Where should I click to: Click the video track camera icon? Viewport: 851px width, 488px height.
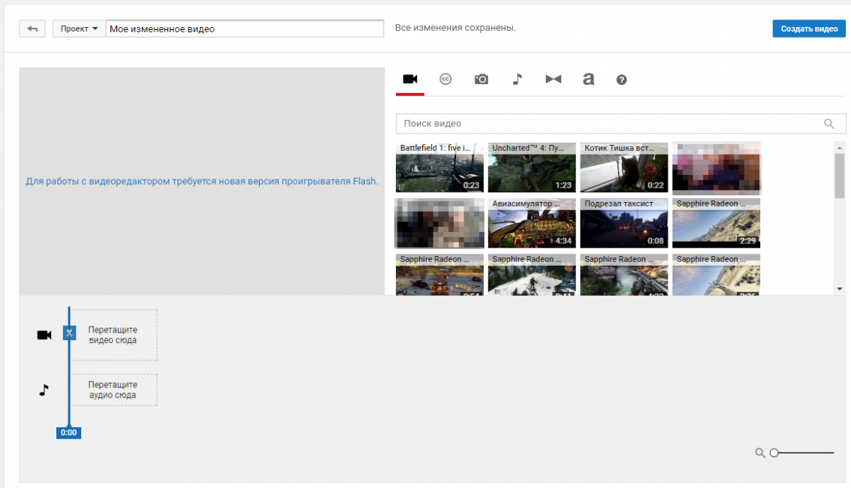click(44, 335)
